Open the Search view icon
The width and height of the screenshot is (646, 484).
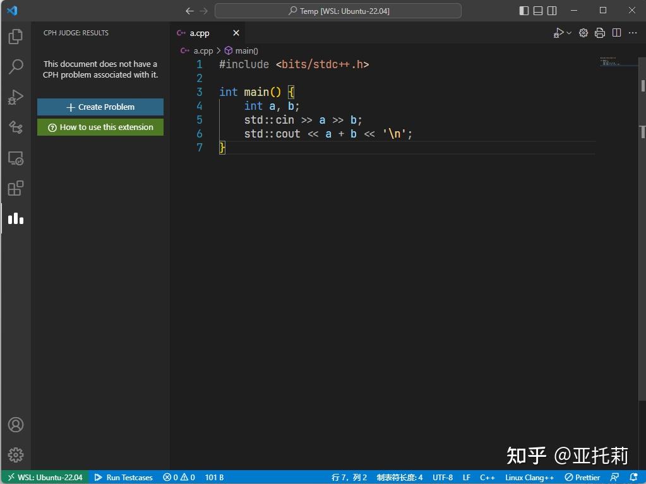tap(15, 66)
